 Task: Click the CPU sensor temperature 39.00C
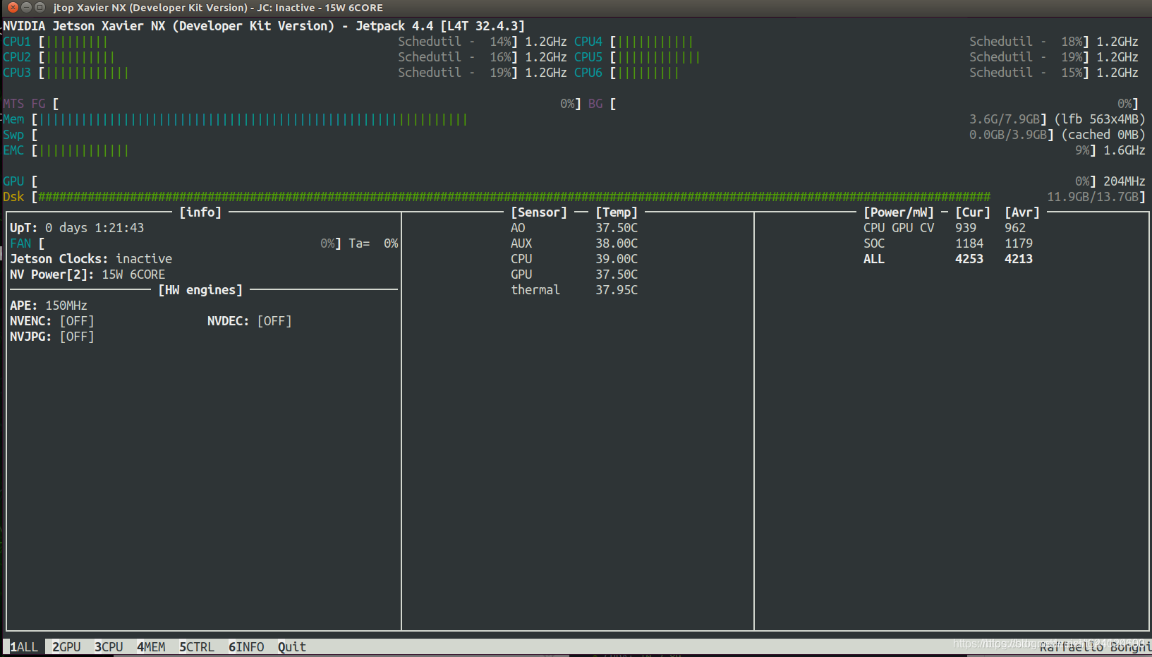[617, 259]
